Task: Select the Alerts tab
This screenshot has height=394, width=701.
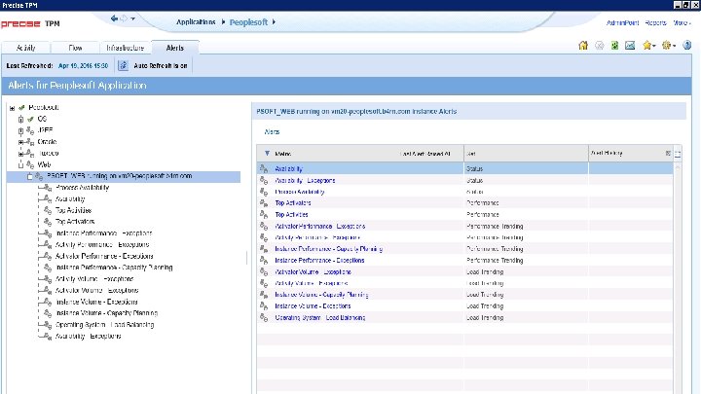Action: 175,48
